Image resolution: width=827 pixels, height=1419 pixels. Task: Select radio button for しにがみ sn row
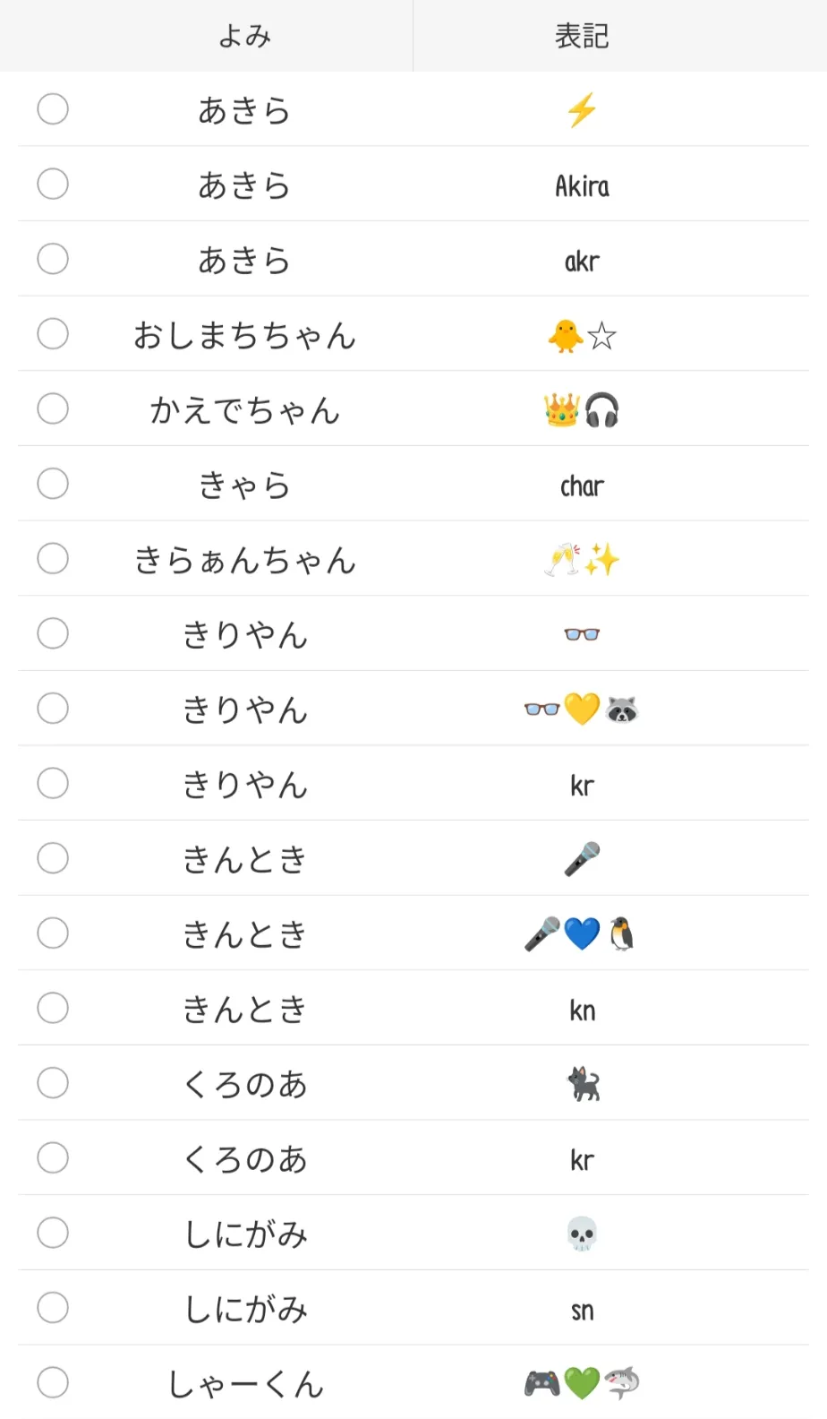53,1308
